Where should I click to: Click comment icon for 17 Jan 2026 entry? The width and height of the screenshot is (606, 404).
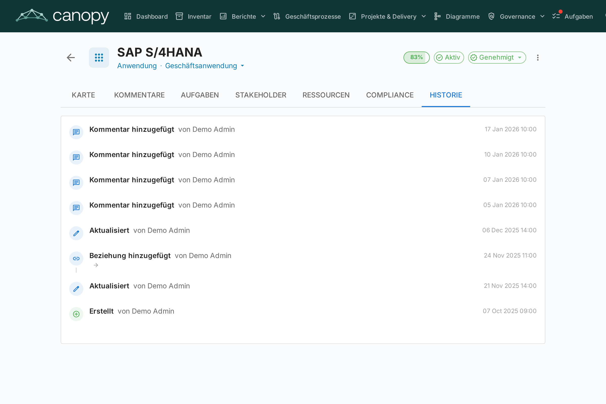[x=76, y=132]
